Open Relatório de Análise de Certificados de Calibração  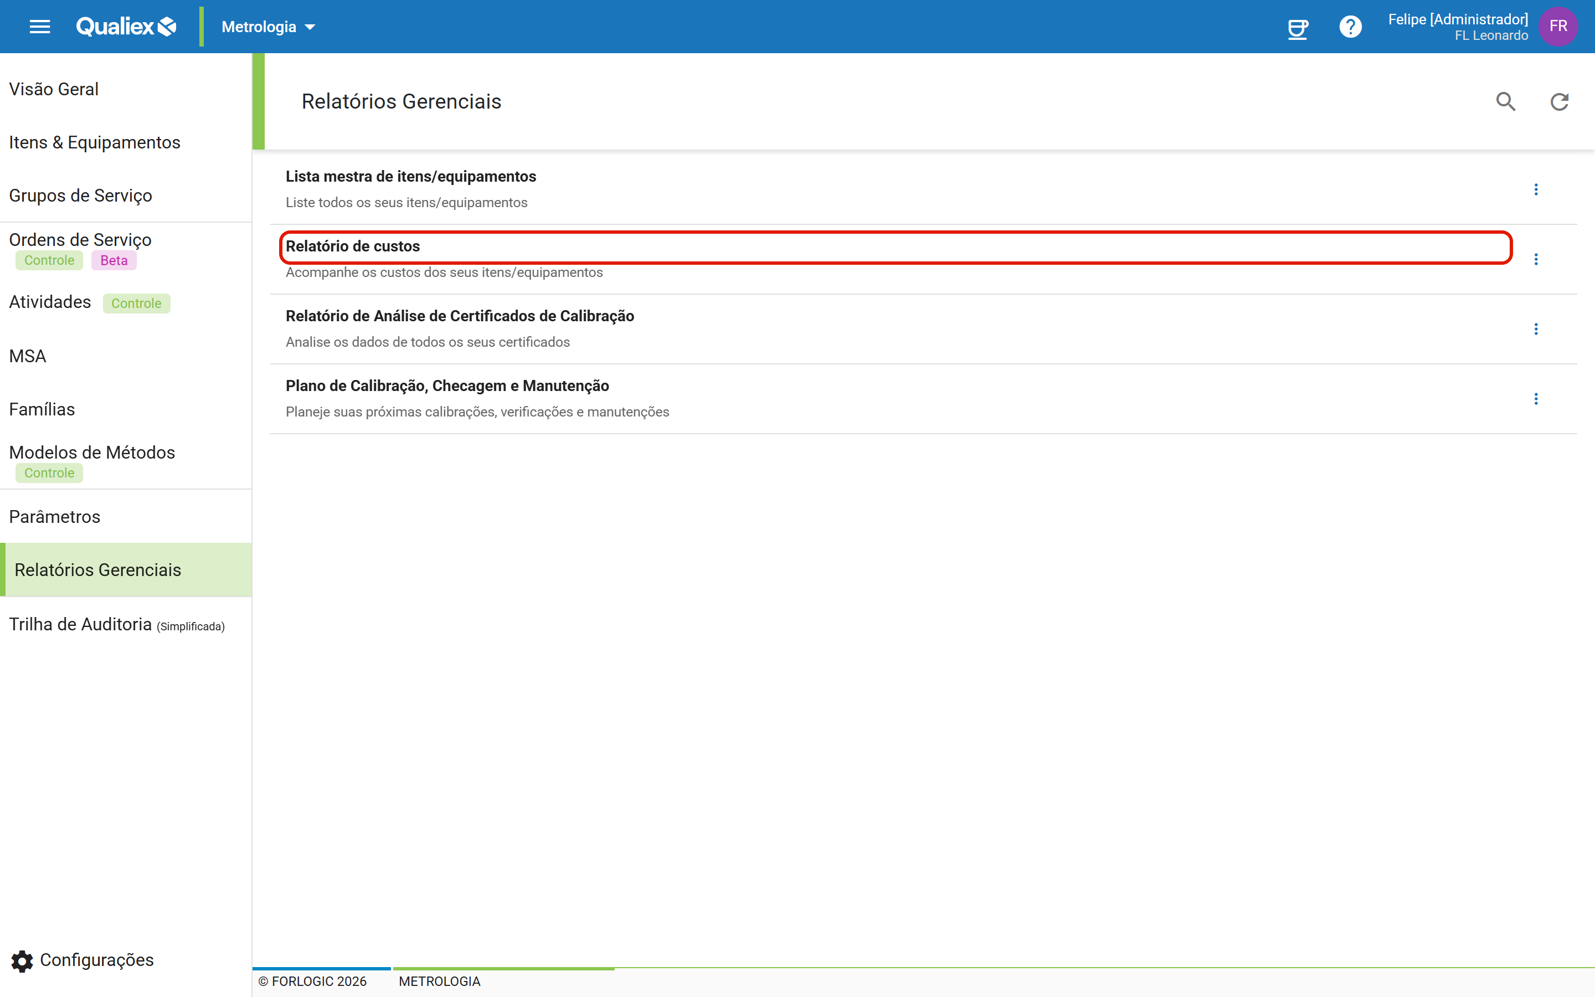pyautogui.click(x=459, y=316)
